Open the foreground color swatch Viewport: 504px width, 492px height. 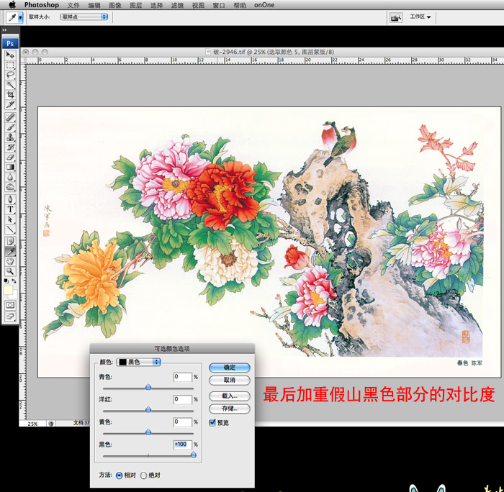(x=8, y=290)
